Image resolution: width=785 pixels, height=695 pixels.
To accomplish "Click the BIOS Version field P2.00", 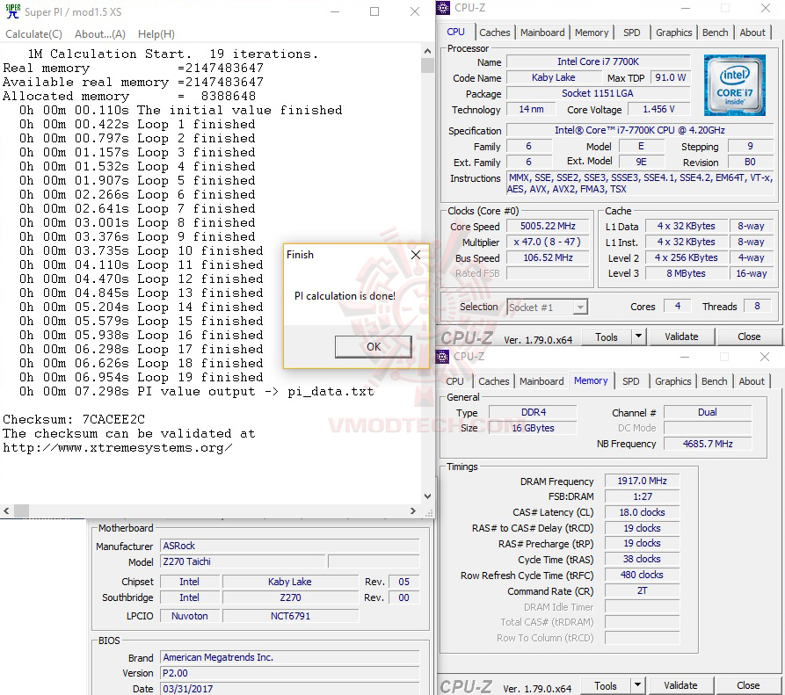I will tap(289, 674).
